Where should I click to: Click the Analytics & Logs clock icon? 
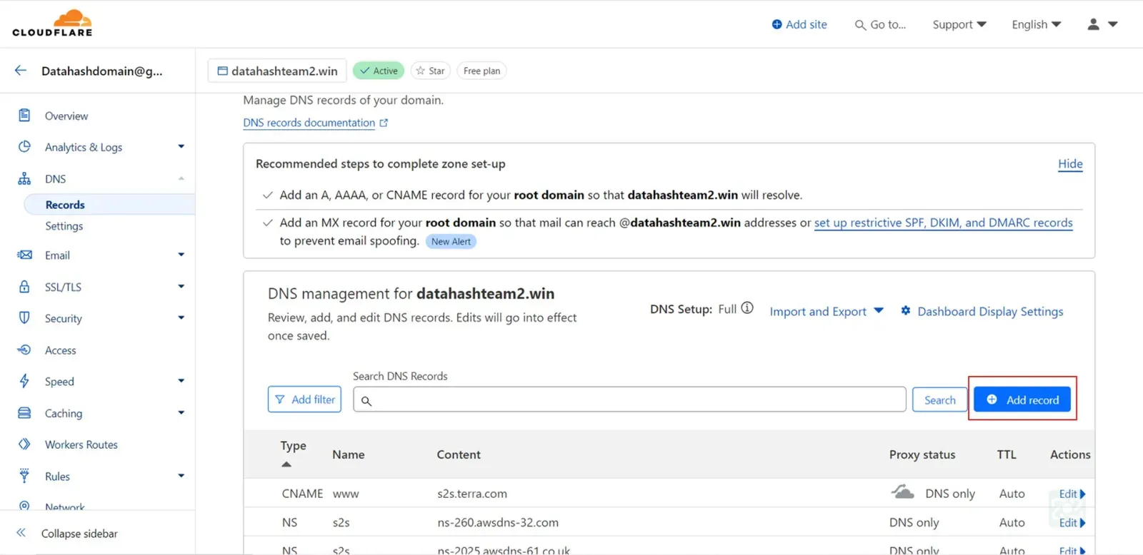click(24, 146)
